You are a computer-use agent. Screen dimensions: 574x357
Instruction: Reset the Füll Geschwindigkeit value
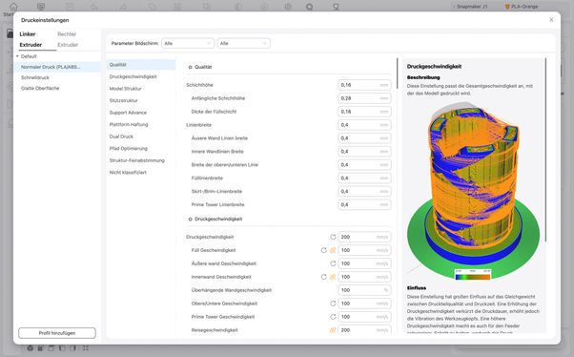[x=323, y=250]
